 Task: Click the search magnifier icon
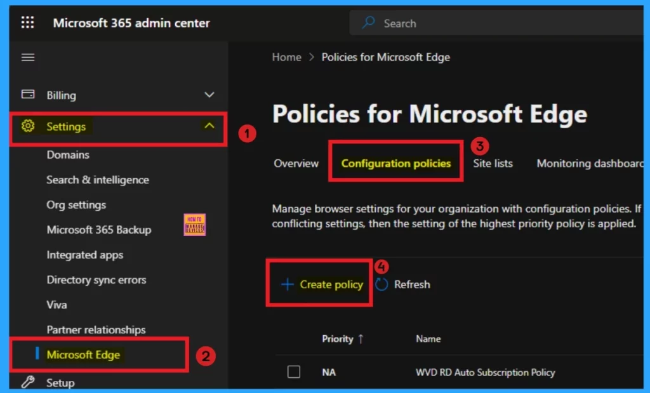368,23
